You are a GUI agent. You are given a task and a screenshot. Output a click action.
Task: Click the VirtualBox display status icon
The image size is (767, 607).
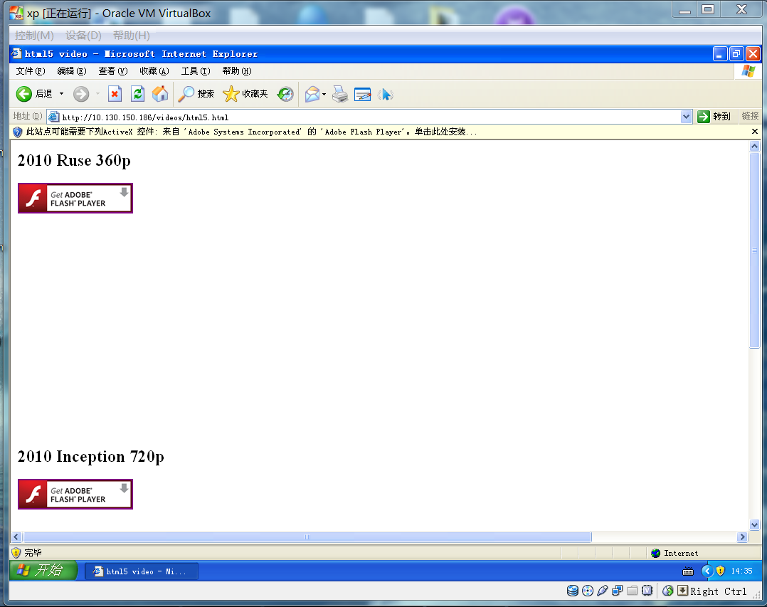(647, 591)
